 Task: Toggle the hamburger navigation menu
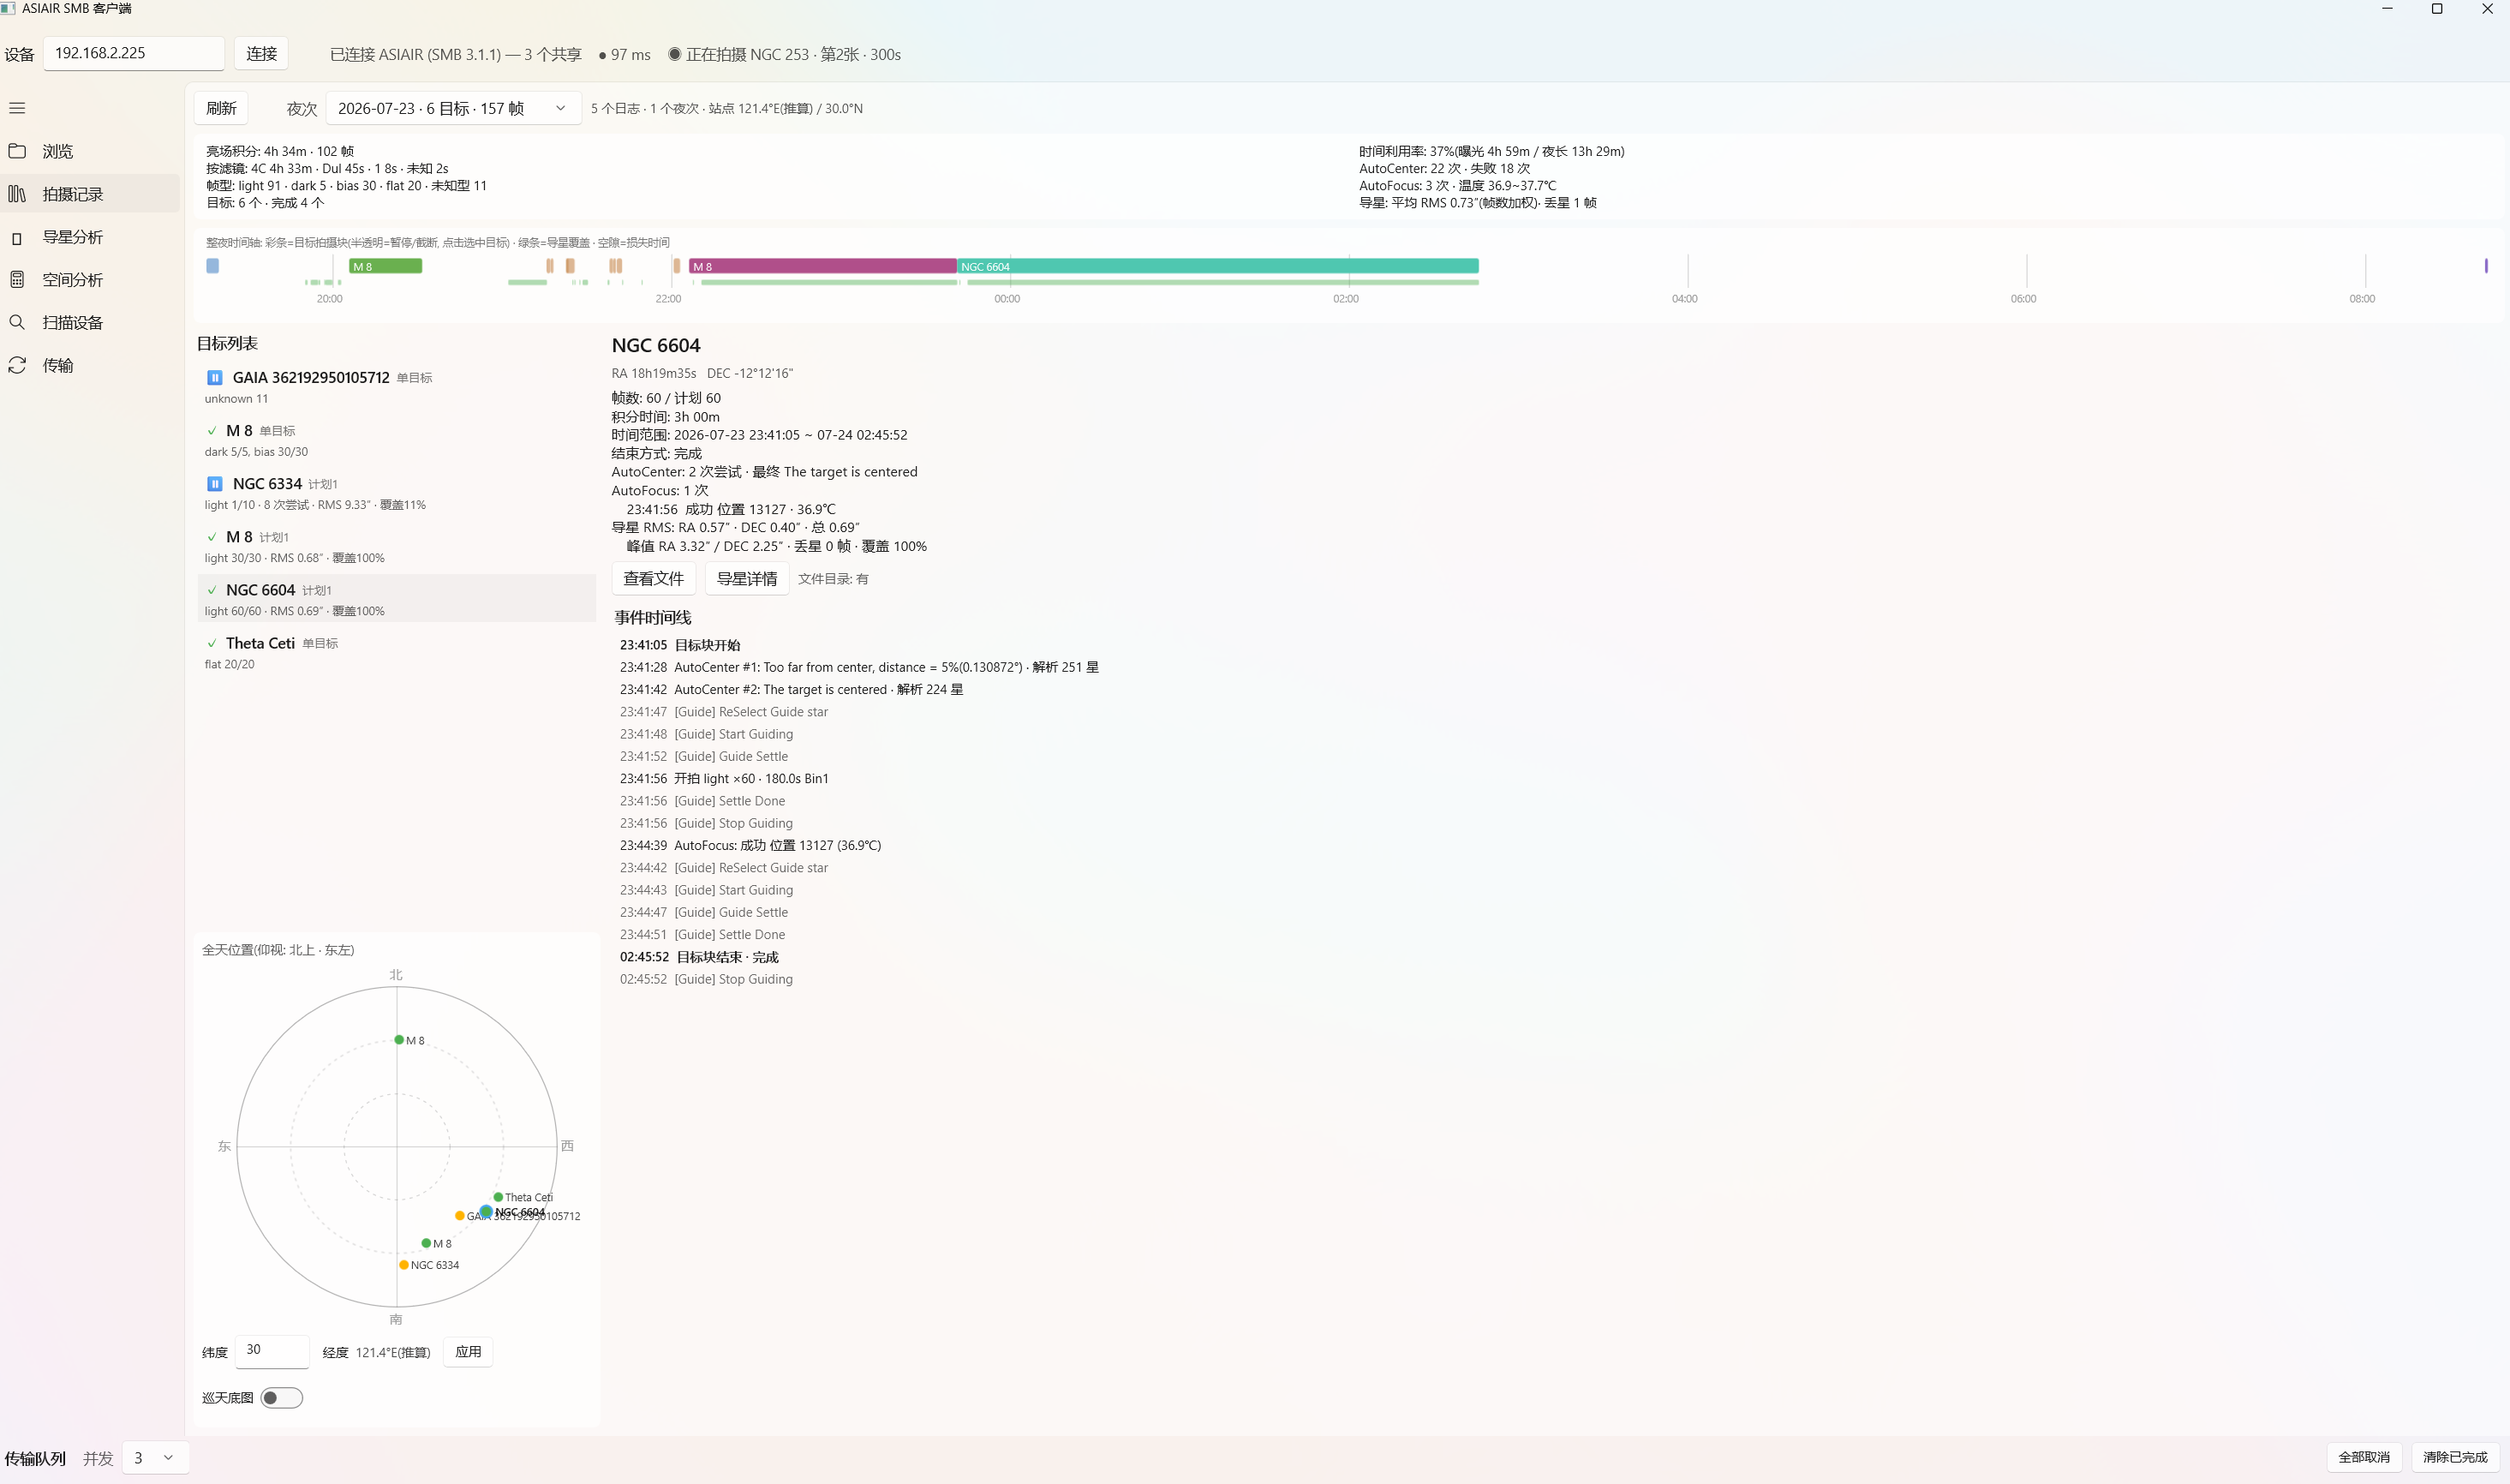[x=17, y=108]
